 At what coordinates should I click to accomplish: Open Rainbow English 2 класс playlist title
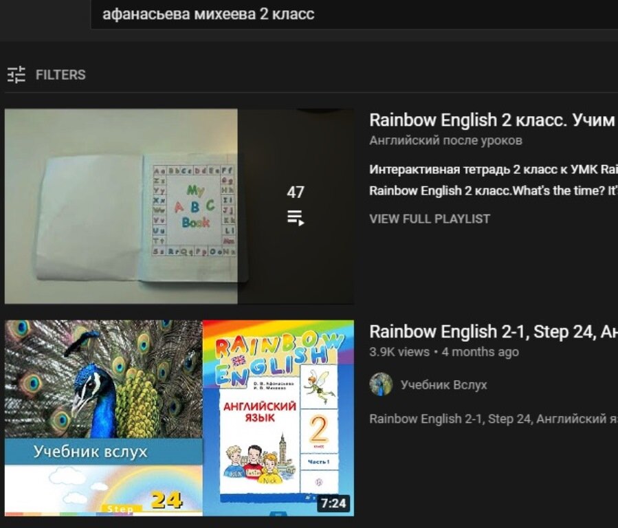click(x=494, y=120)
